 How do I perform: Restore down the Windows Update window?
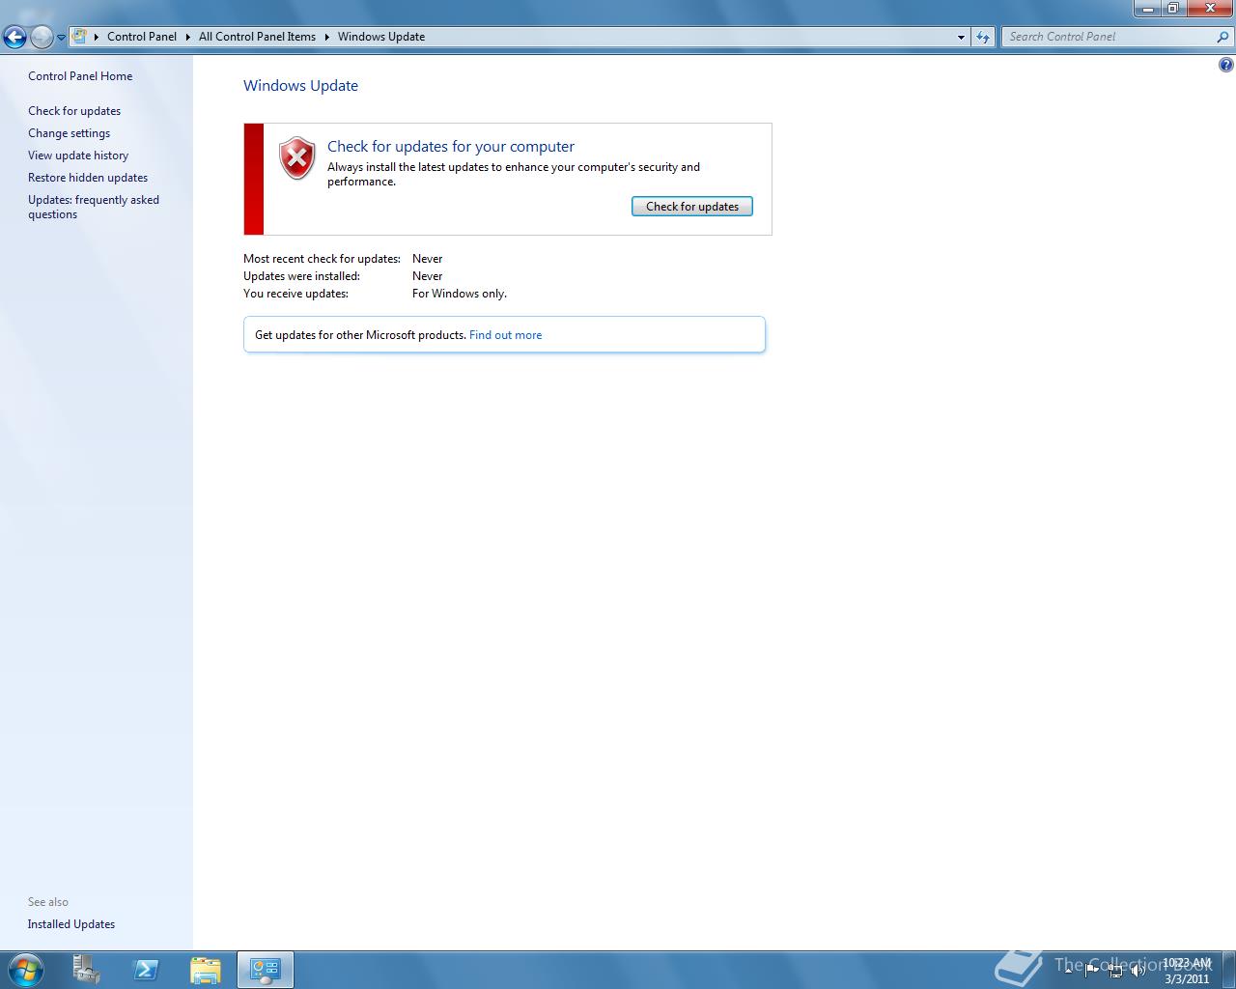1173,9
